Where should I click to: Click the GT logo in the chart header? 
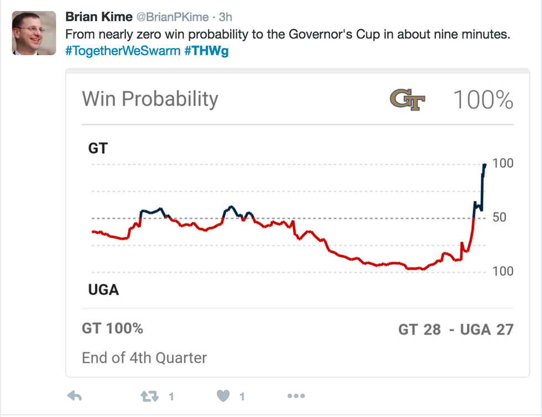(x=408, y=100)
